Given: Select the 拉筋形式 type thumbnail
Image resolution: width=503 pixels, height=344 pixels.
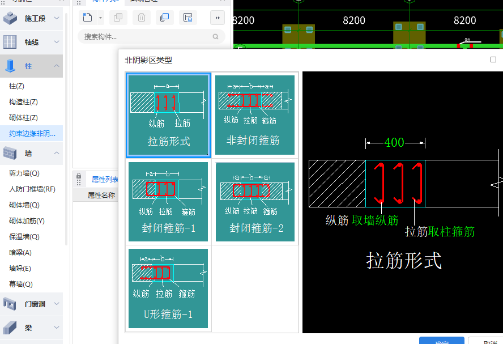Looking at the screenshot, I should [x=168, y=115].
